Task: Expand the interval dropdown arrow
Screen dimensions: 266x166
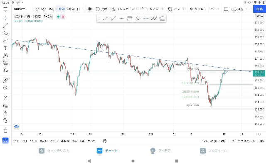Action: [x=84, y=9]
